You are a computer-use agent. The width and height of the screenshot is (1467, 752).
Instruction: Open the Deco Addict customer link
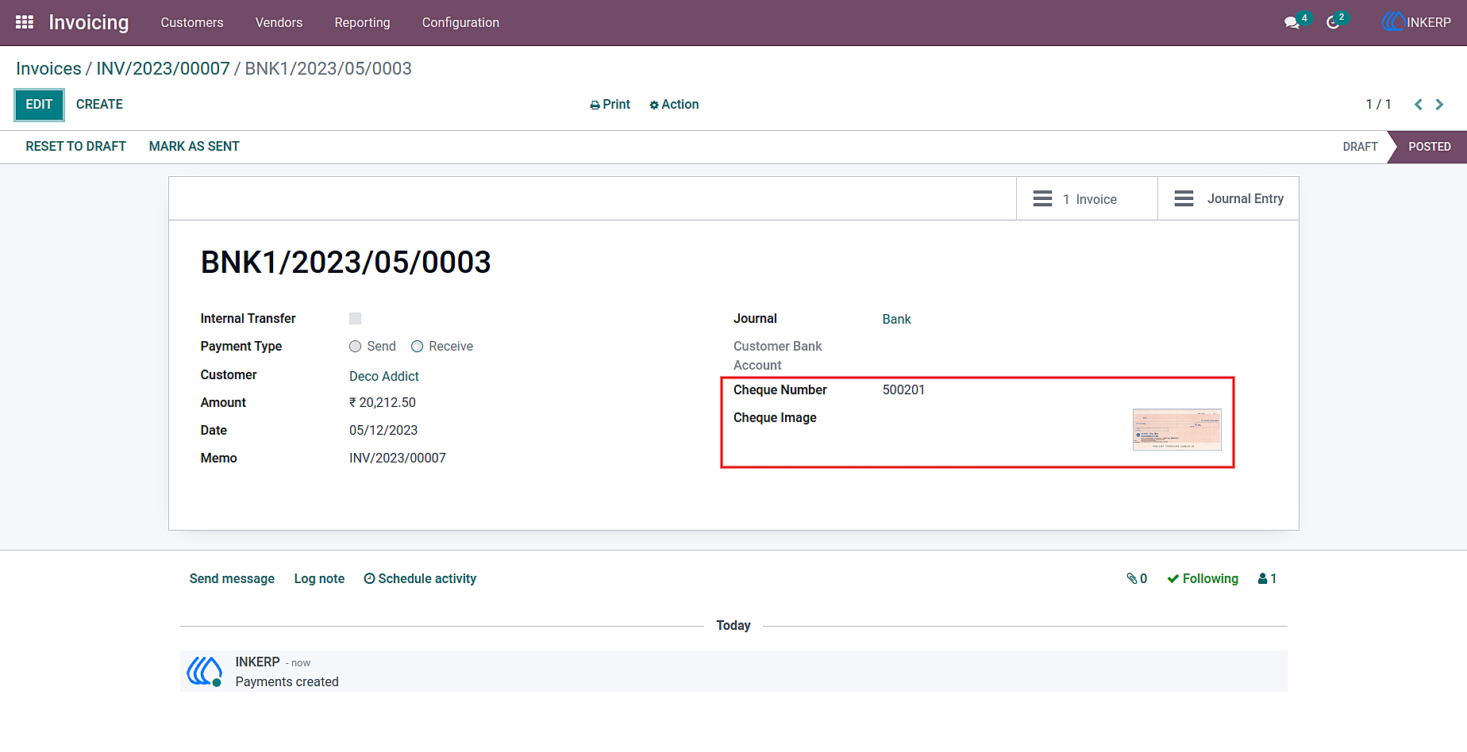384,376
